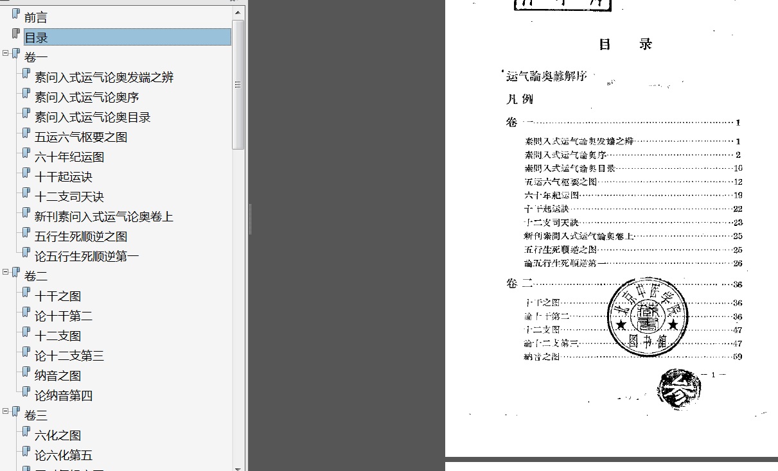Click the panel splitter handle

point(250,218)
